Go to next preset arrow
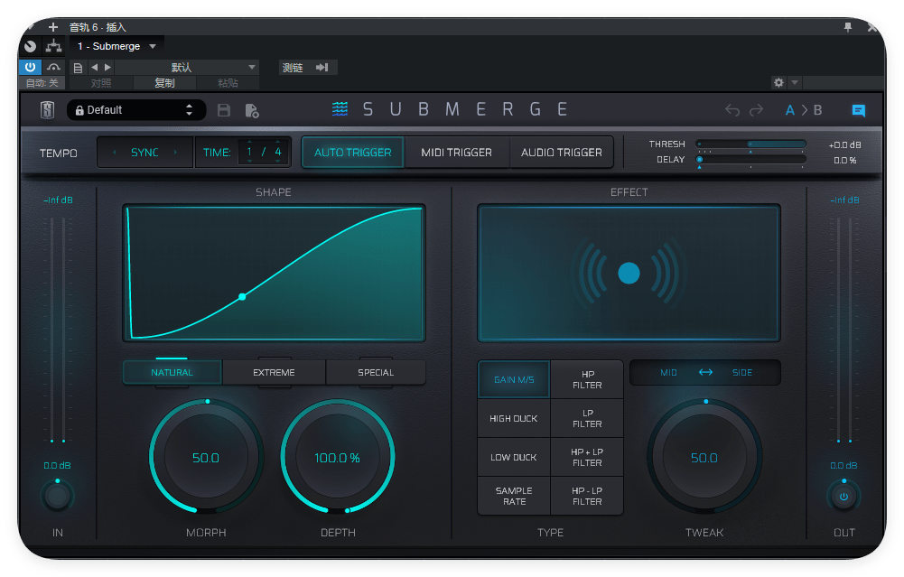 [107, 68]
